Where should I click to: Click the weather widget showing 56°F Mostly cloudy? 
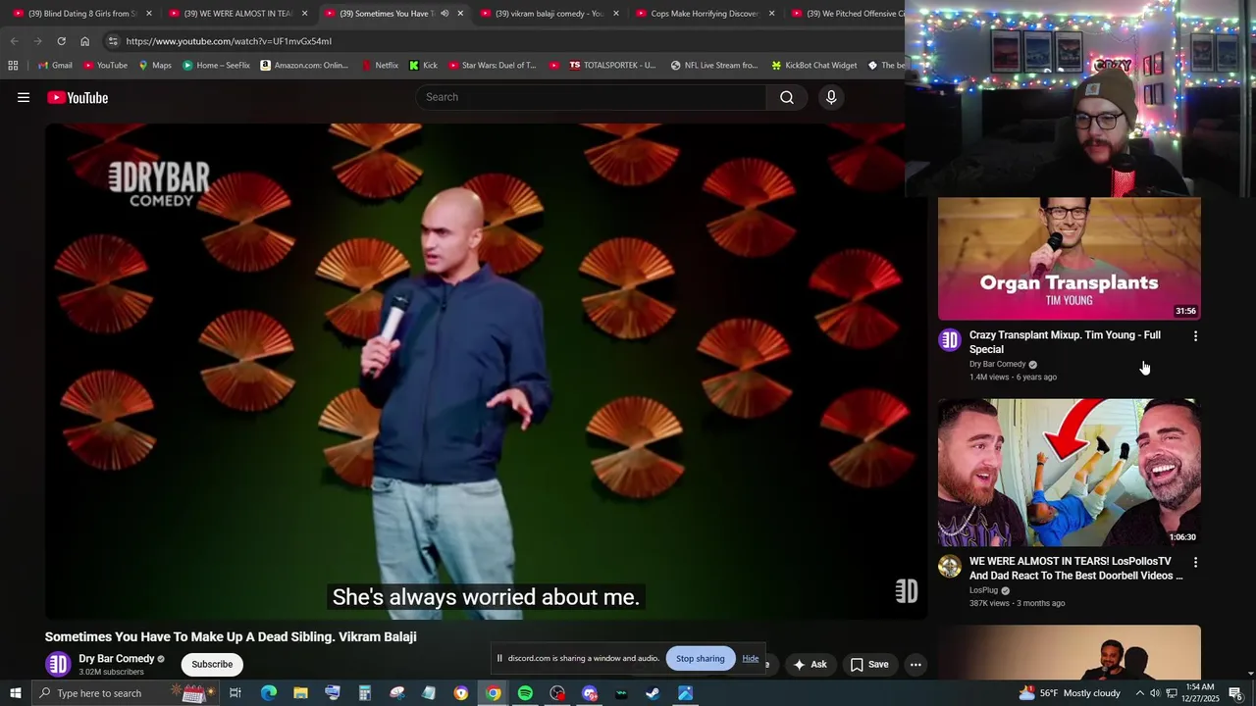pyautogui.click(x=1070, y=693)
